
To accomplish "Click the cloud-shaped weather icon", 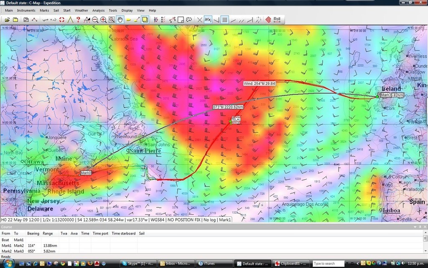I will (x=189, y=20).
